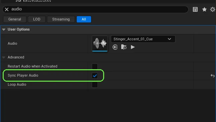Enable Loop Audio checkbox
This screenshot has width=216, height=122.
click(95, 85)
